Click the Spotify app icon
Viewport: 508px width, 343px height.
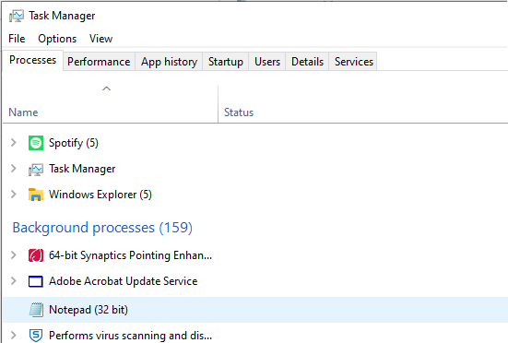pyautogui.click(x=36, y=143)
